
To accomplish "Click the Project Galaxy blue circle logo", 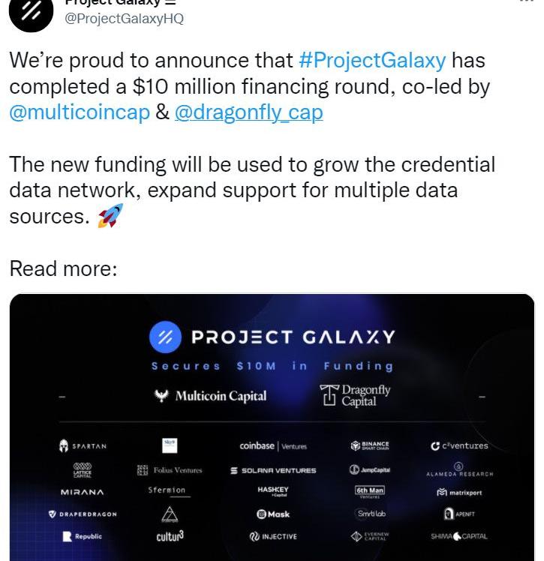I will point(165,337).
